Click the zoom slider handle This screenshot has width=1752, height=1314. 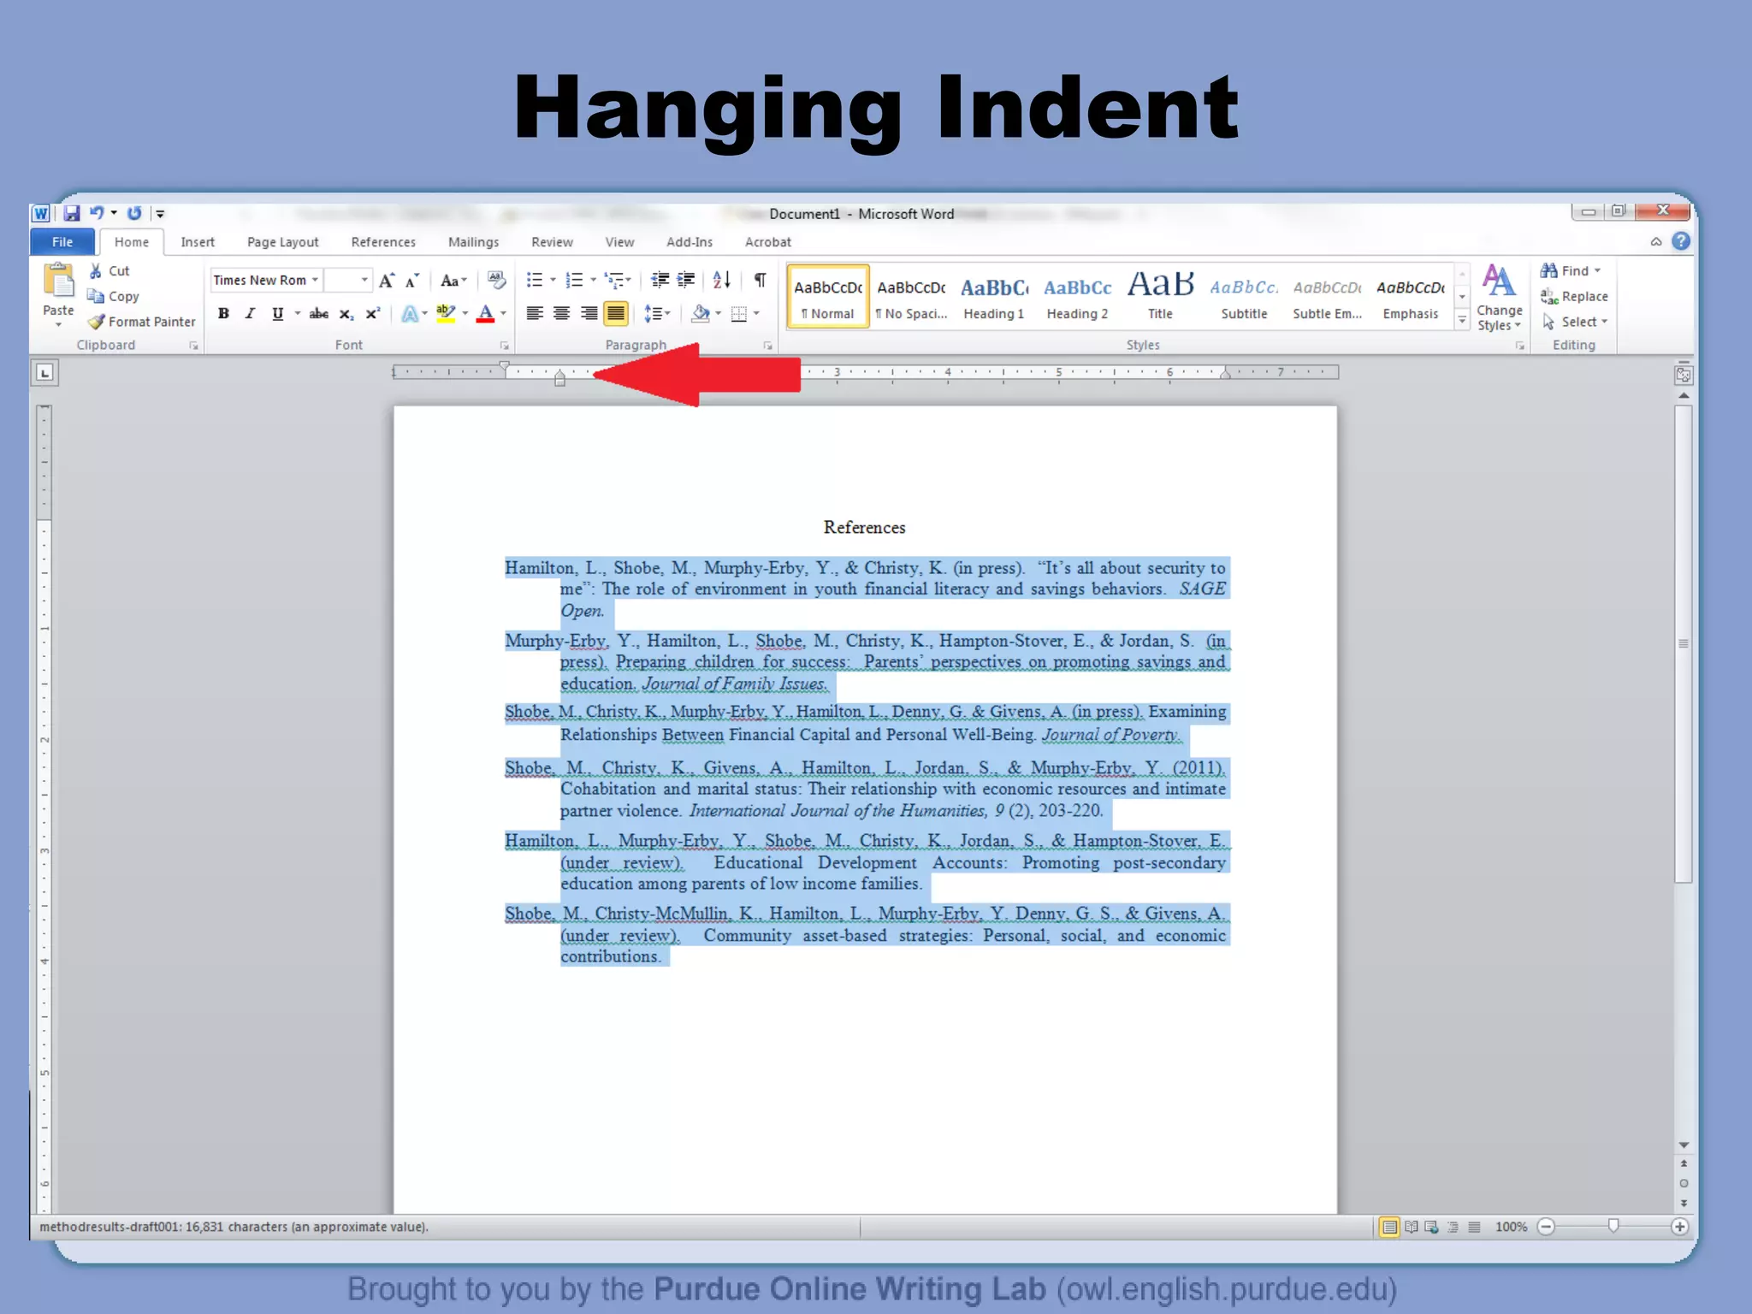tap(1613, 1227)
